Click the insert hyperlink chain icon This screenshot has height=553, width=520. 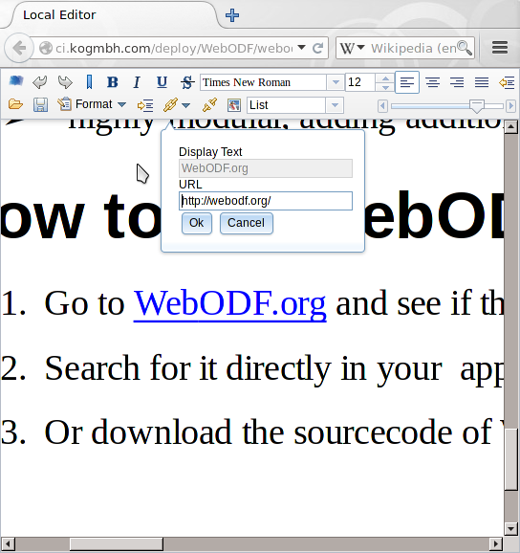(x=170, y=104)
